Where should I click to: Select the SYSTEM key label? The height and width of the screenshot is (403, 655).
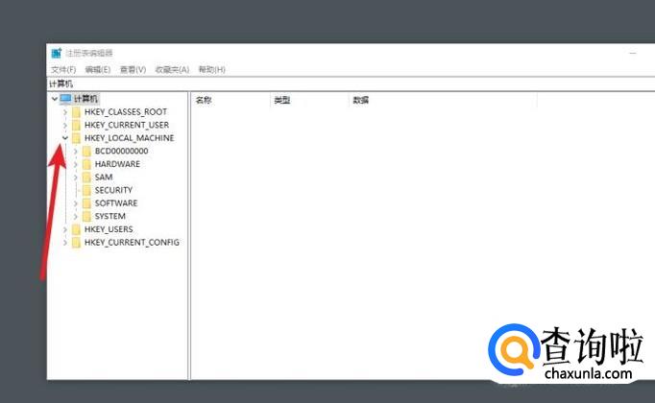(x=110, y=216)
